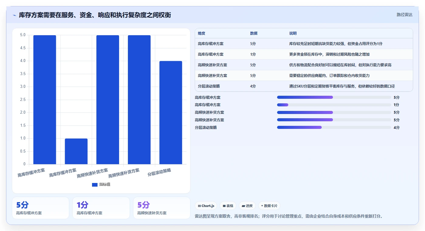Select the row describing 需要稳定的供应商履约
The image size is (425, 231).
[304, 75]
